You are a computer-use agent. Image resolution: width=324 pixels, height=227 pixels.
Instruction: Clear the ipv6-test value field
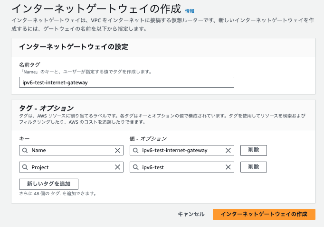click(x=228, y=167)
